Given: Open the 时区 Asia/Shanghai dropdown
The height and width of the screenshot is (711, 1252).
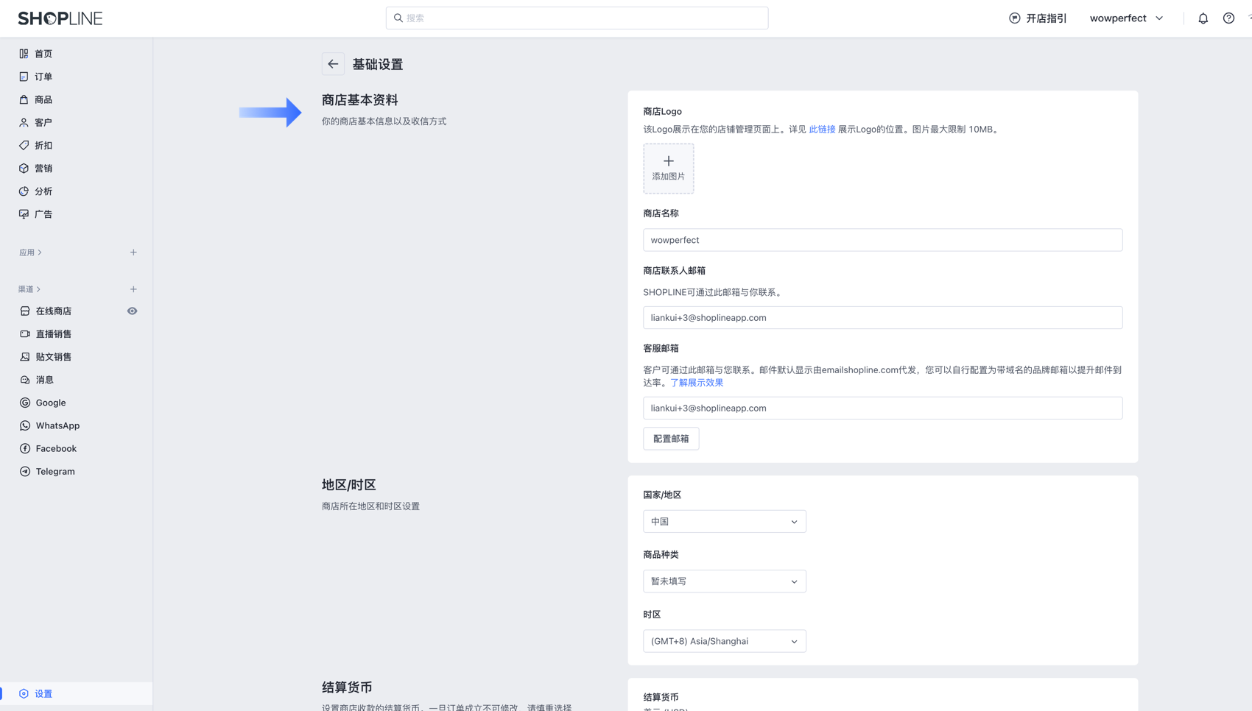Looking at the screenshot, I should coord(724,641).
